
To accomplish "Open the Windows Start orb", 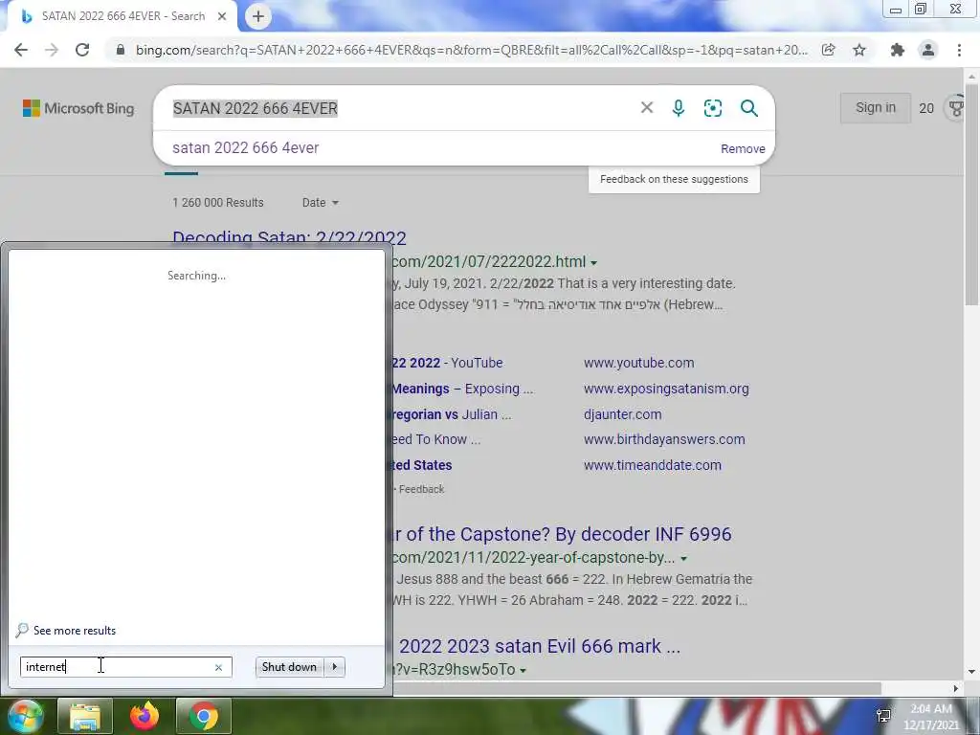I will coord(25,716).
